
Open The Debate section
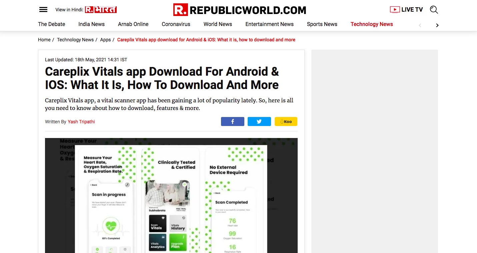click(52, 24)
